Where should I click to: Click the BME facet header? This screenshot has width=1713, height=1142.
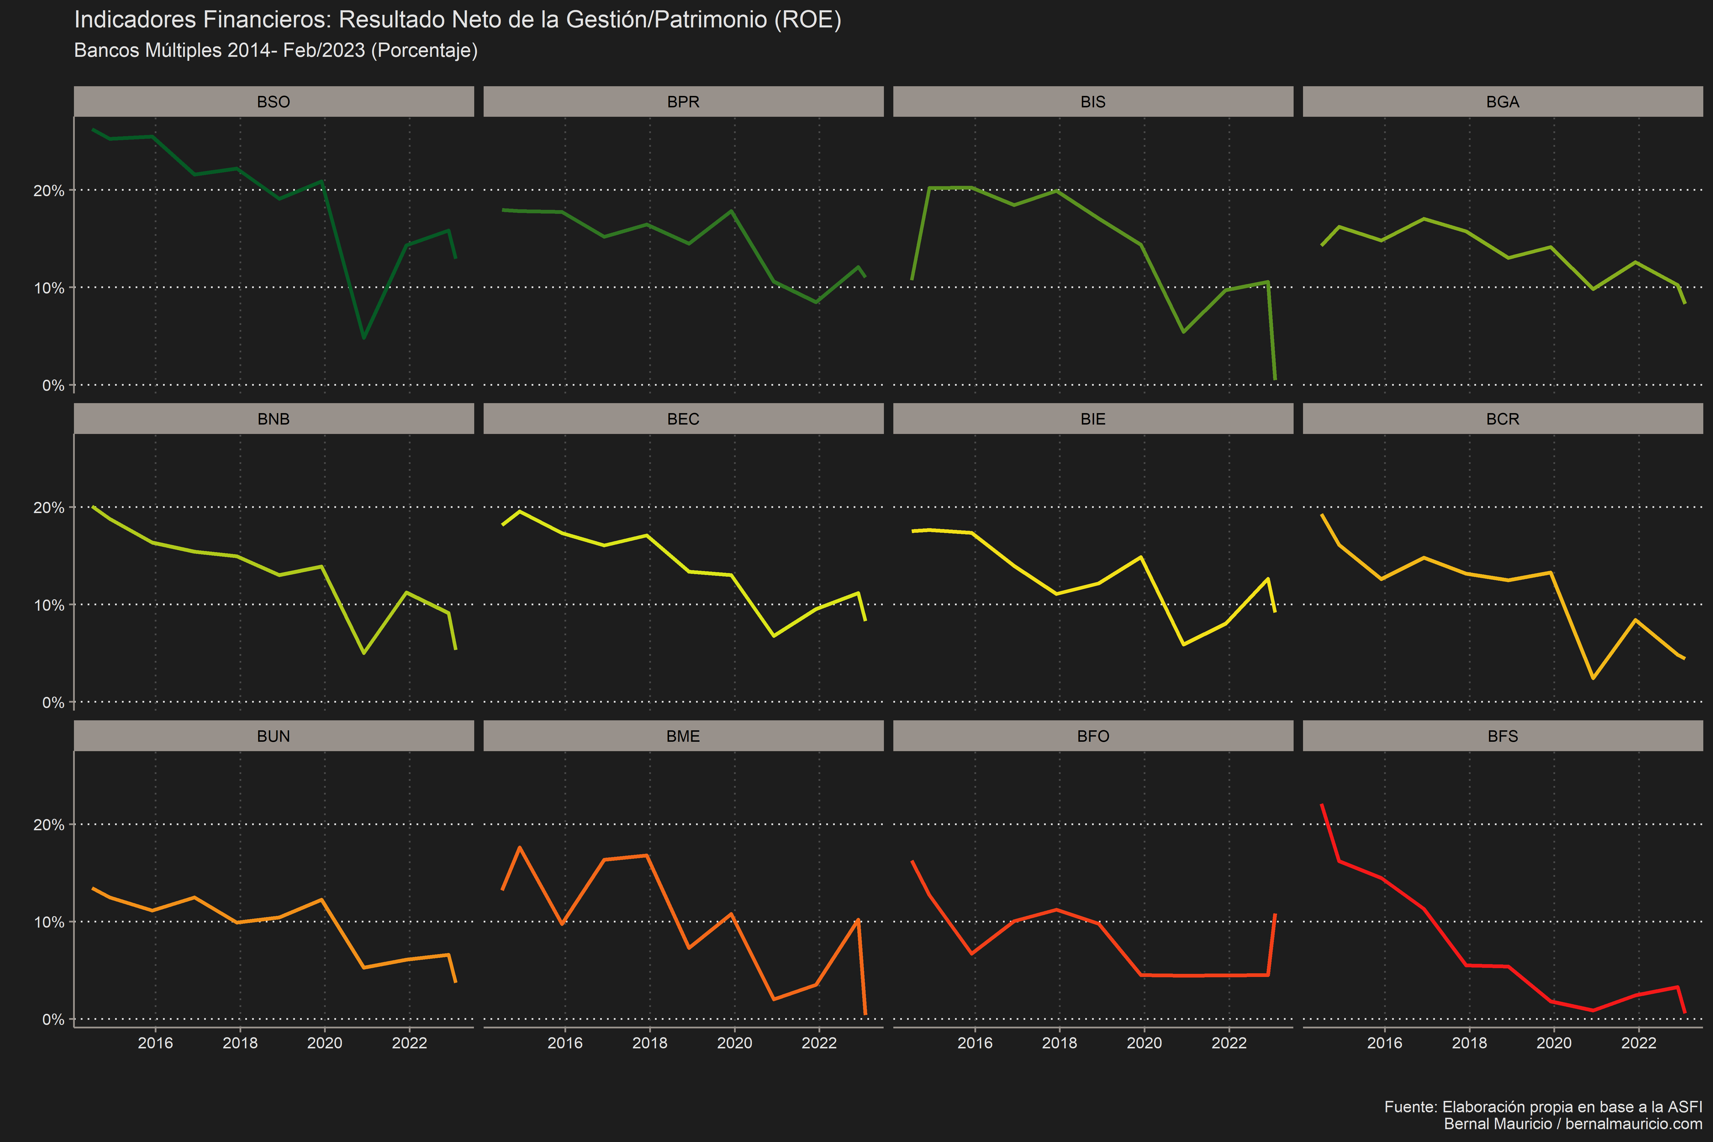[x=683, y=736]
